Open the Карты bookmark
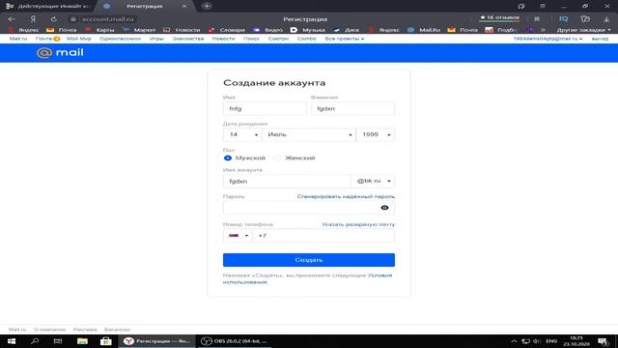 100,30
